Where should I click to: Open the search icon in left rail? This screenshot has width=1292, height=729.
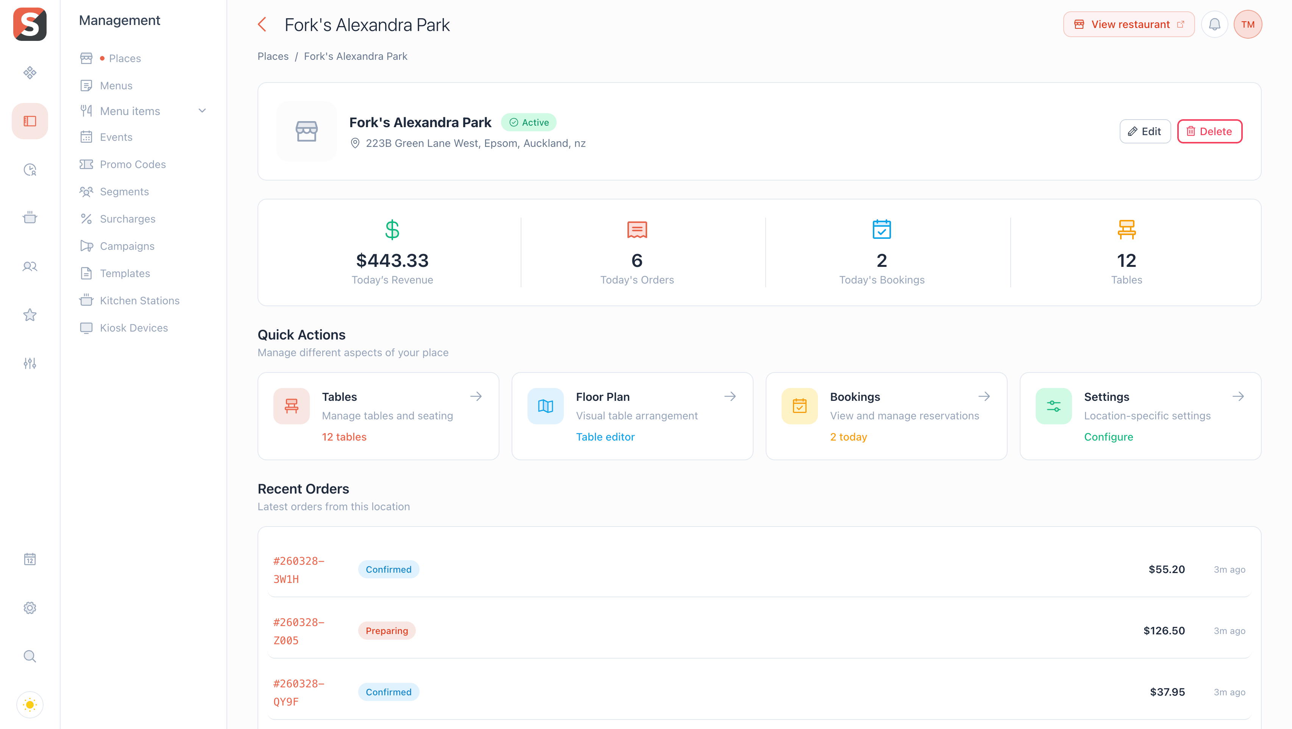(x=30, y=656)
